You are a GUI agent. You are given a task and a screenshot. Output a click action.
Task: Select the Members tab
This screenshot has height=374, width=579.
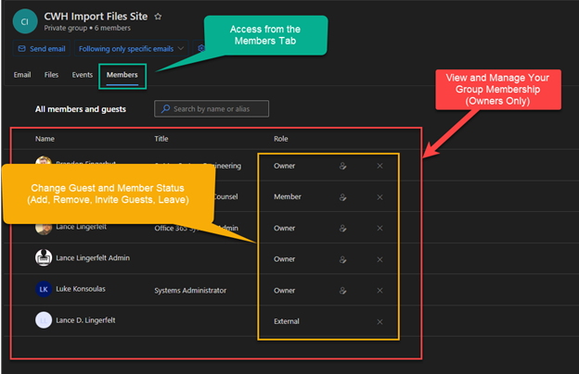point(122,75)
